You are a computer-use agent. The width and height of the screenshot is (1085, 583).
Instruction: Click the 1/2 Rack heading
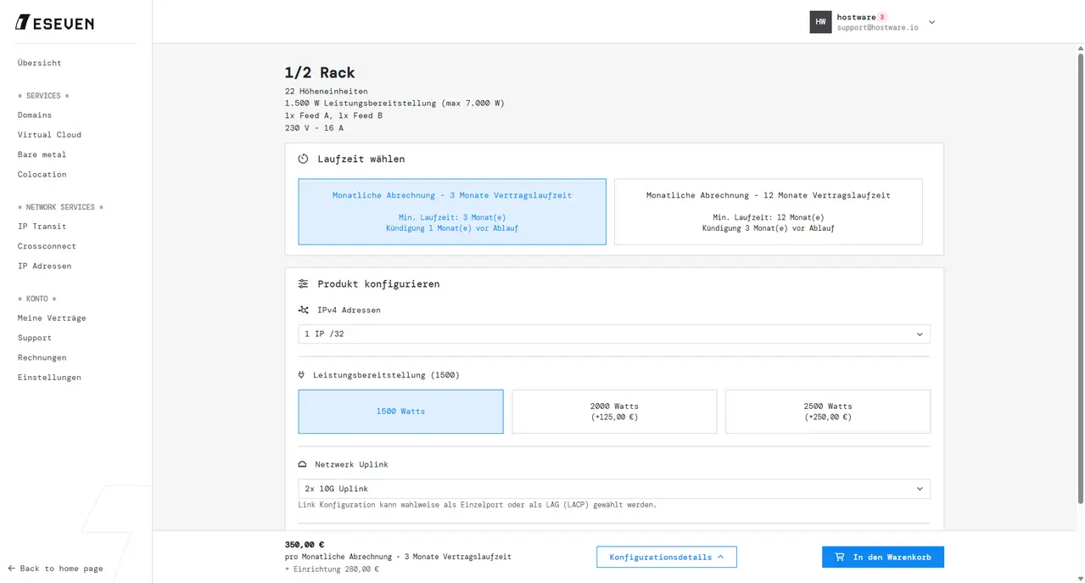[x=320, y=73]
